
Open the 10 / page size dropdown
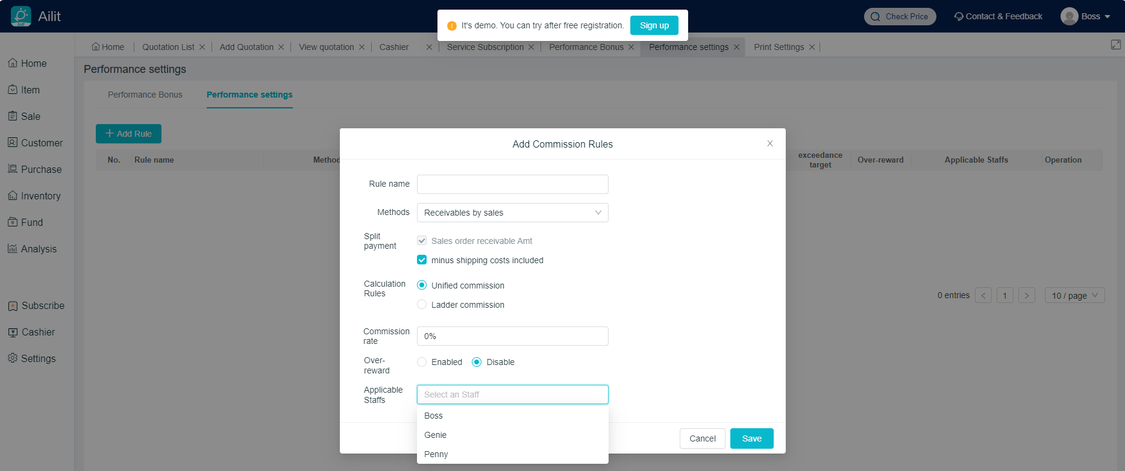pos(1074,295)
